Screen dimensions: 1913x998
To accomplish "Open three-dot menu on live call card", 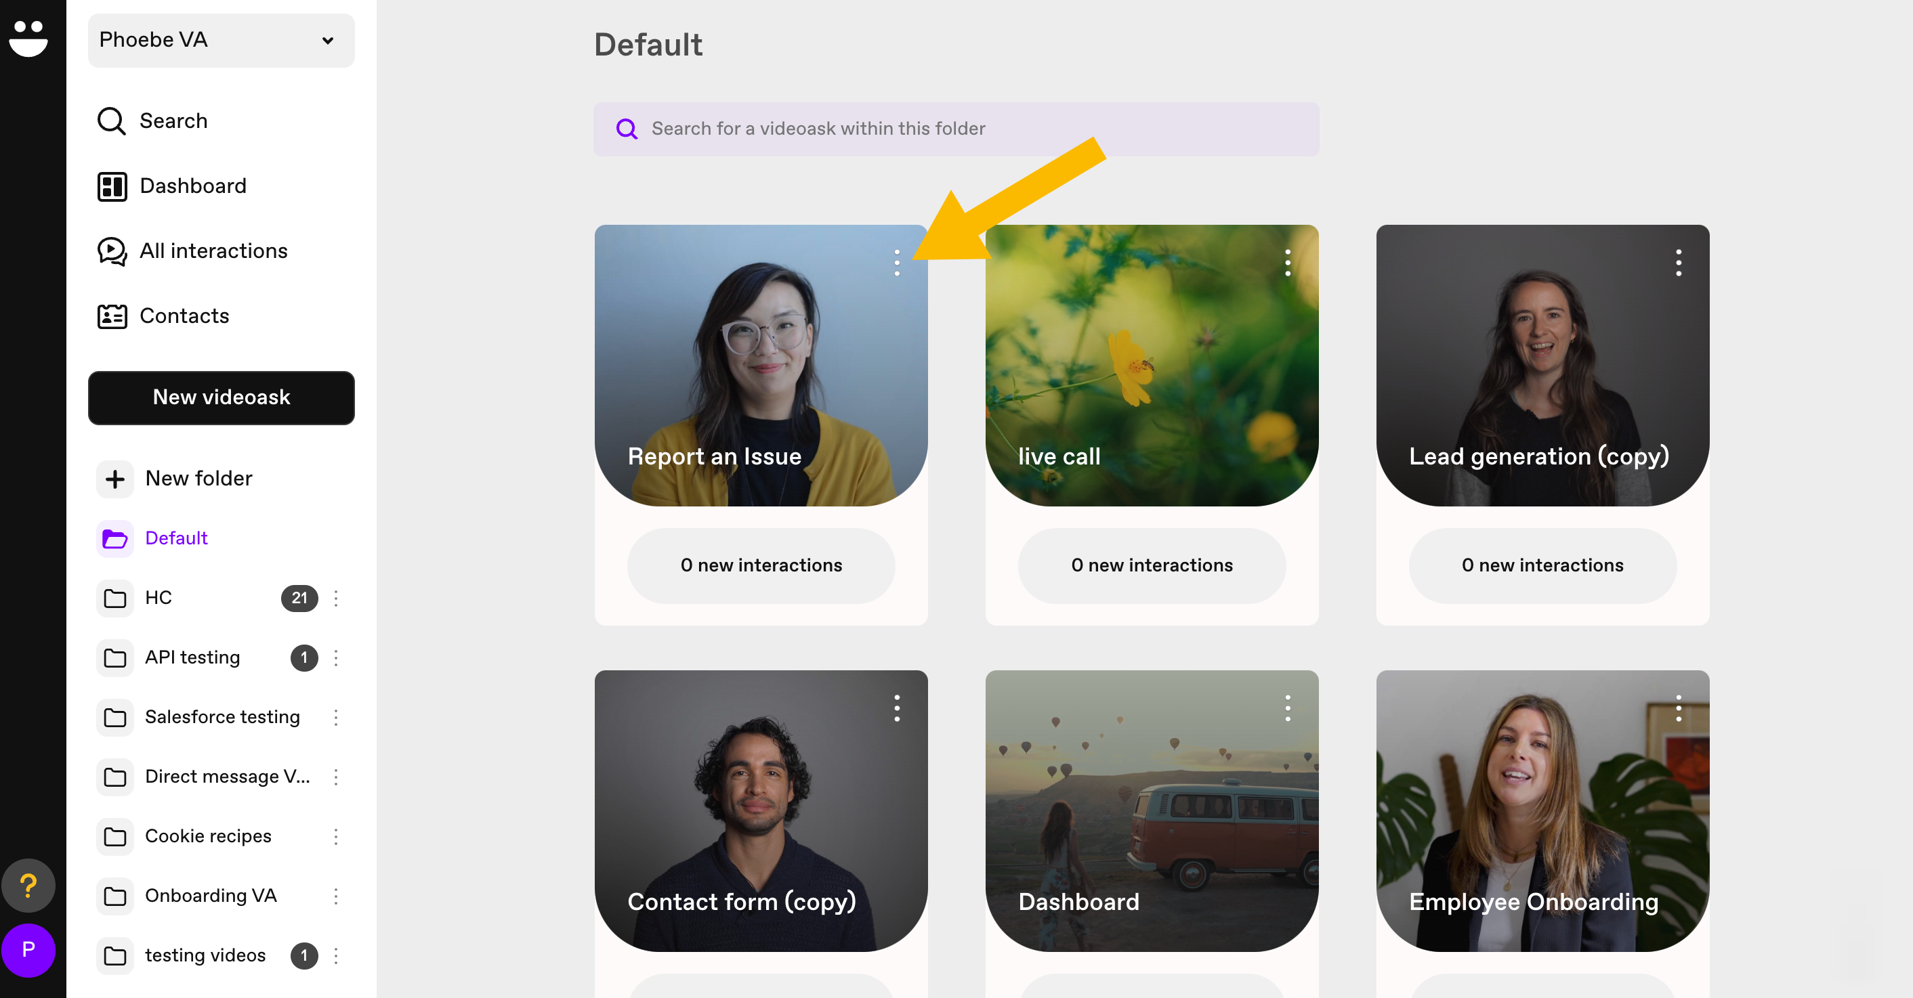I will click(x=1287, y=263).
